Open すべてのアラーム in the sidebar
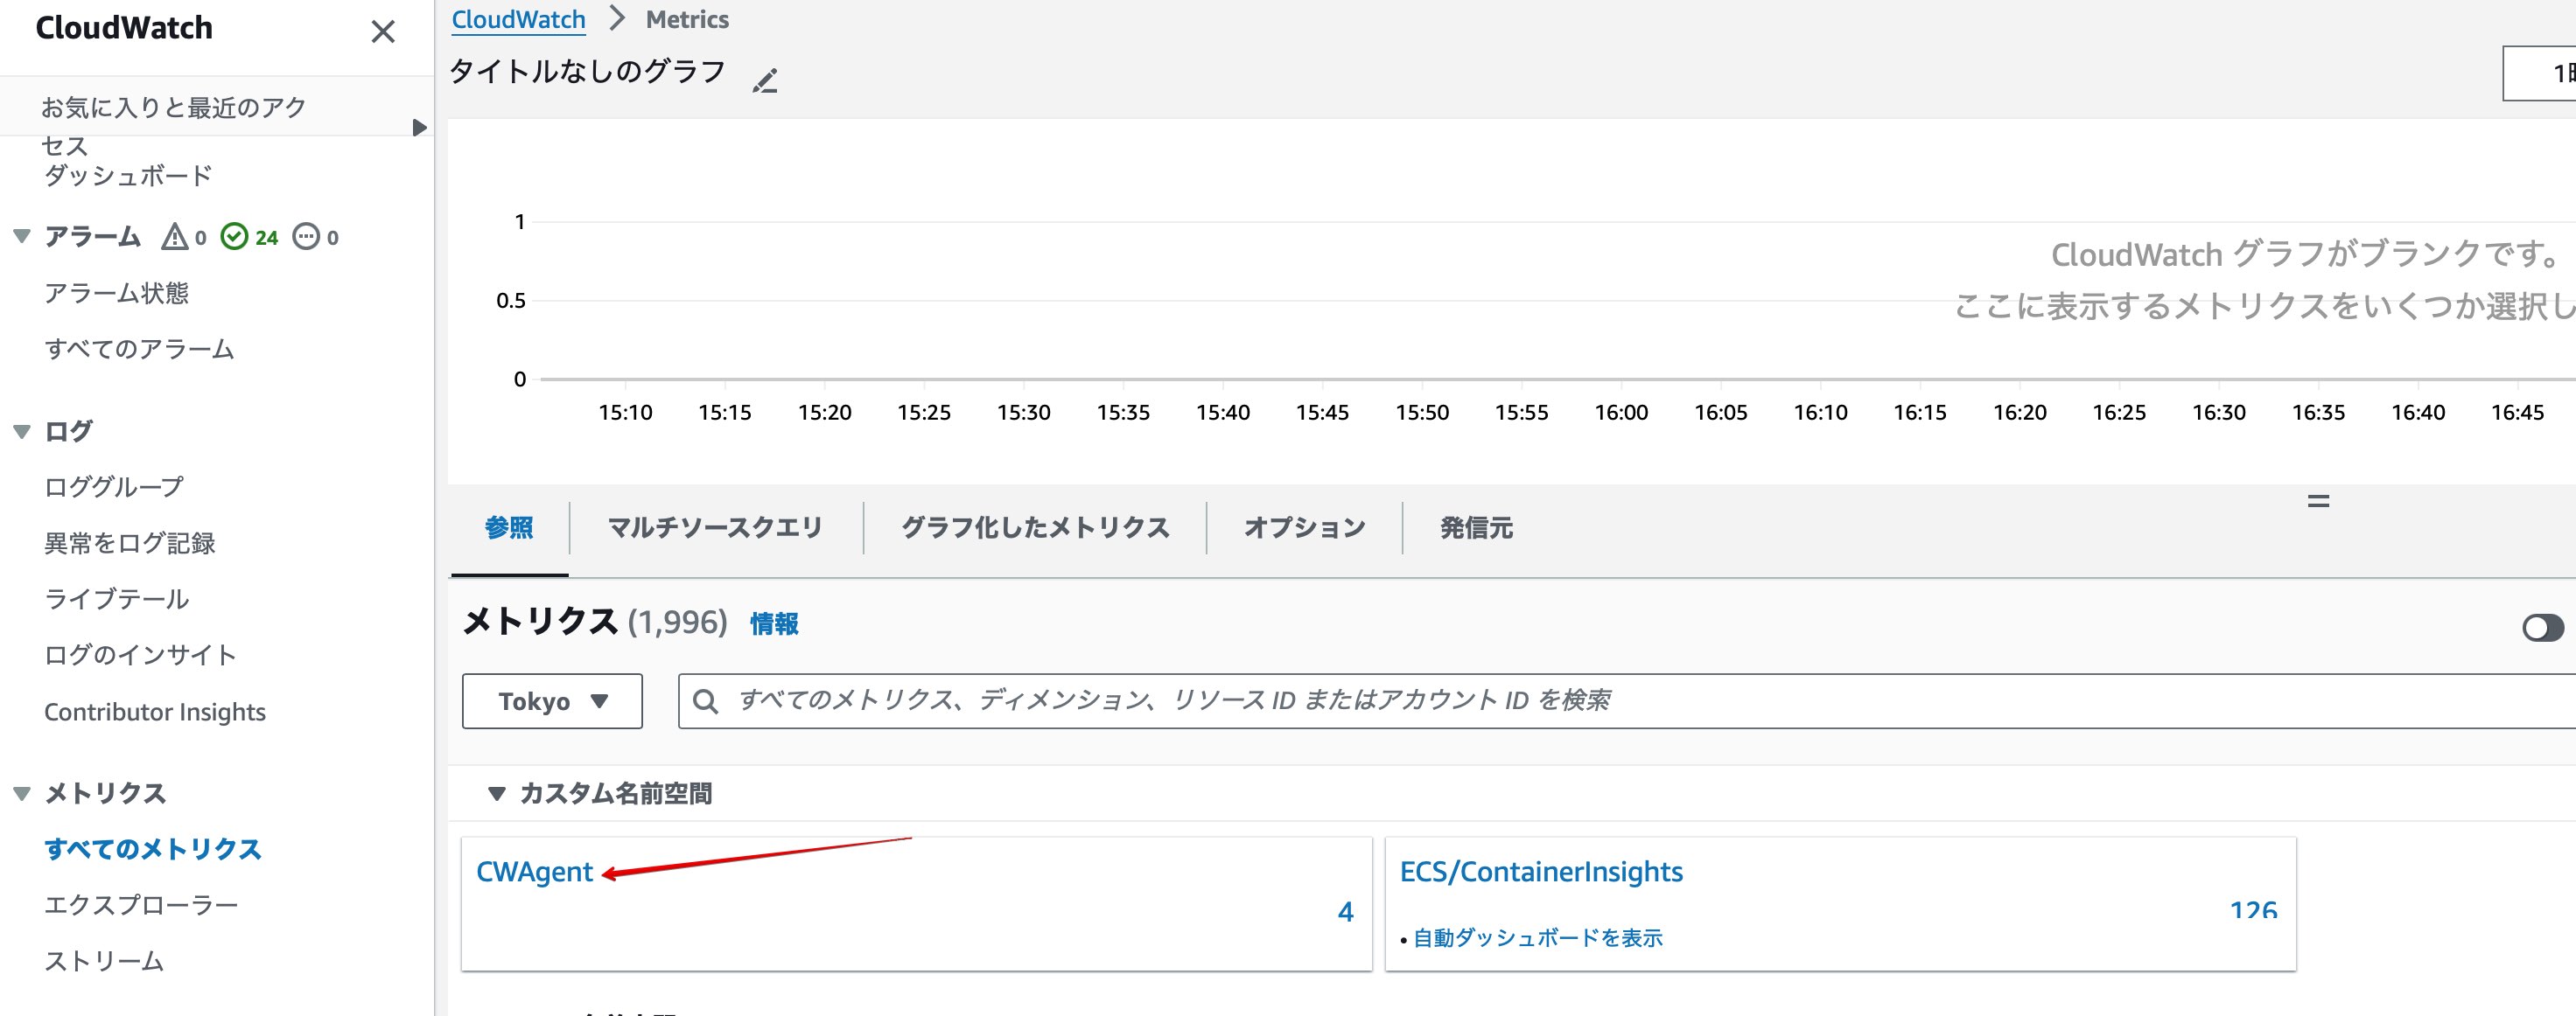This screenshot has width=2576, height=1016. [x=139, y=349]
